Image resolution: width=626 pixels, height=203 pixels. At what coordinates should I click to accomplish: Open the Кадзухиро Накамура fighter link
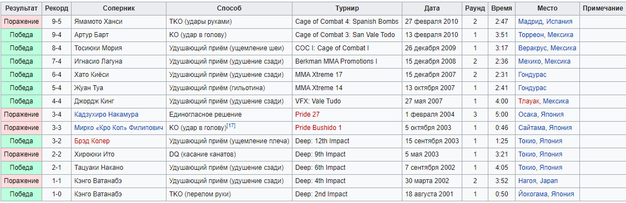[106, 114]
